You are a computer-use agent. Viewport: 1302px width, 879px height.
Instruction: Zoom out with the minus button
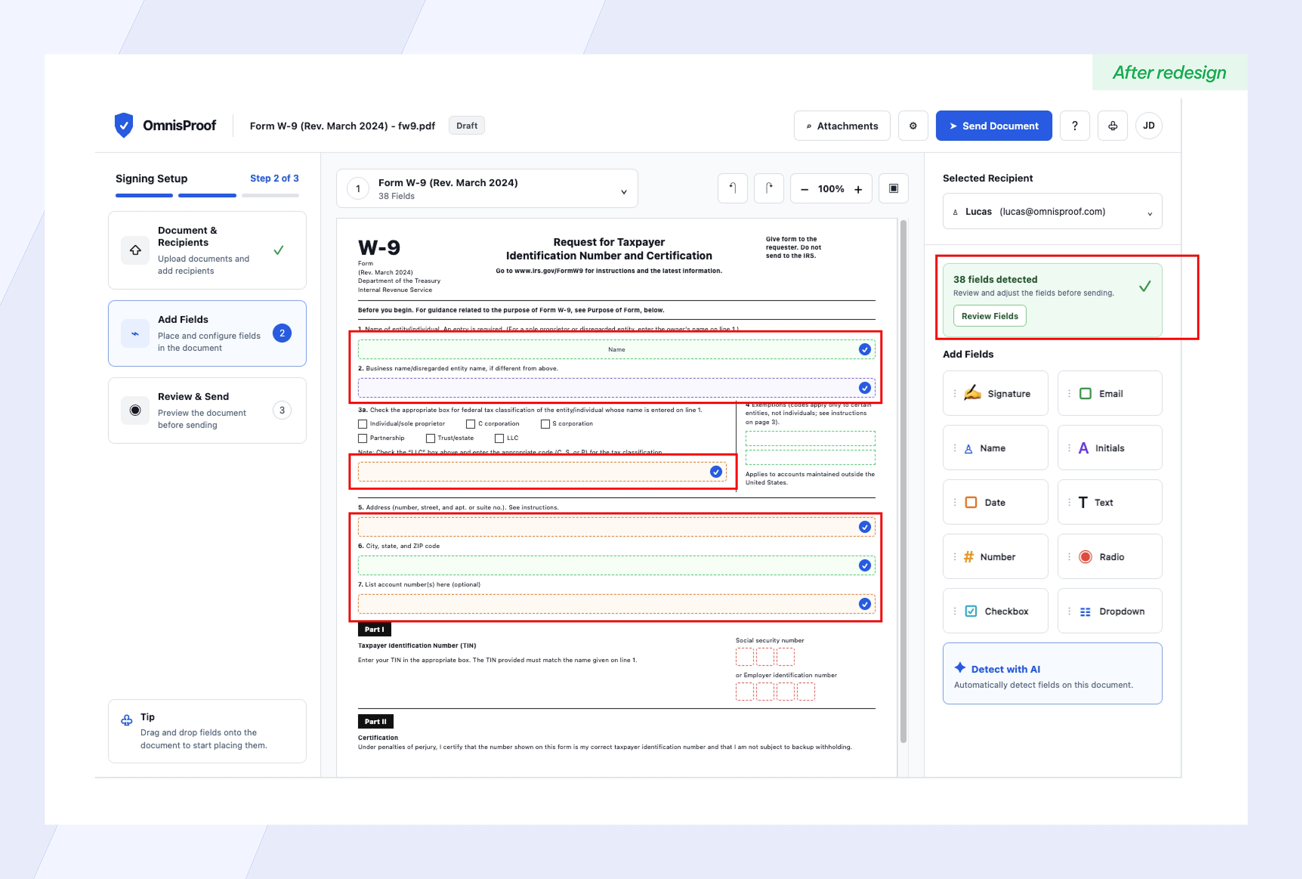(804, 189)
